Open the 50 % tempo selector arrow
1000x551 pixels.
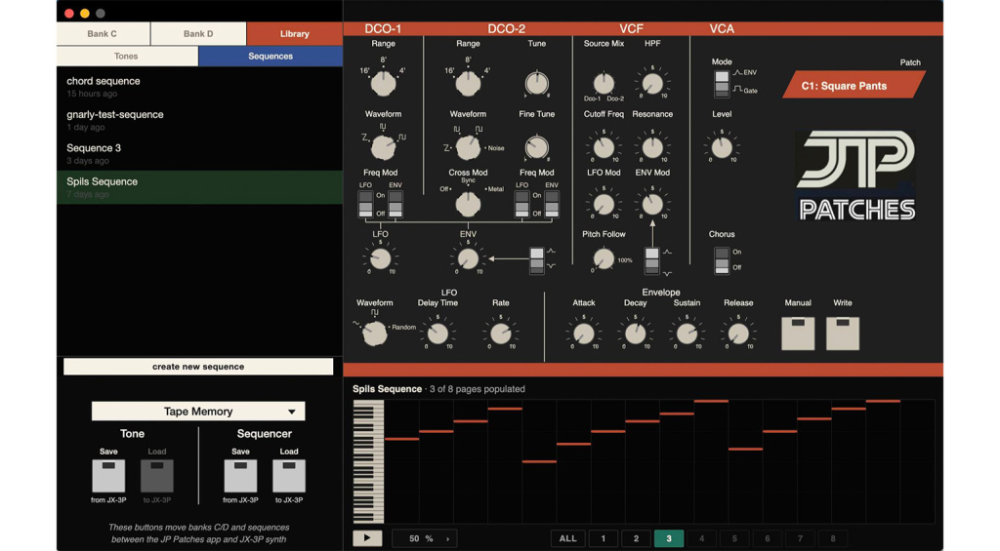tap(447, 539)
